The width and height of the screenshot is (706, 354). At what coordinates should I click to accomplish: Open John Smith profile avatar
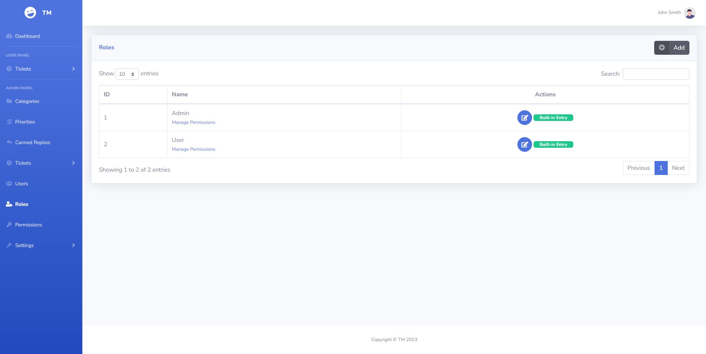coord(689,13)
